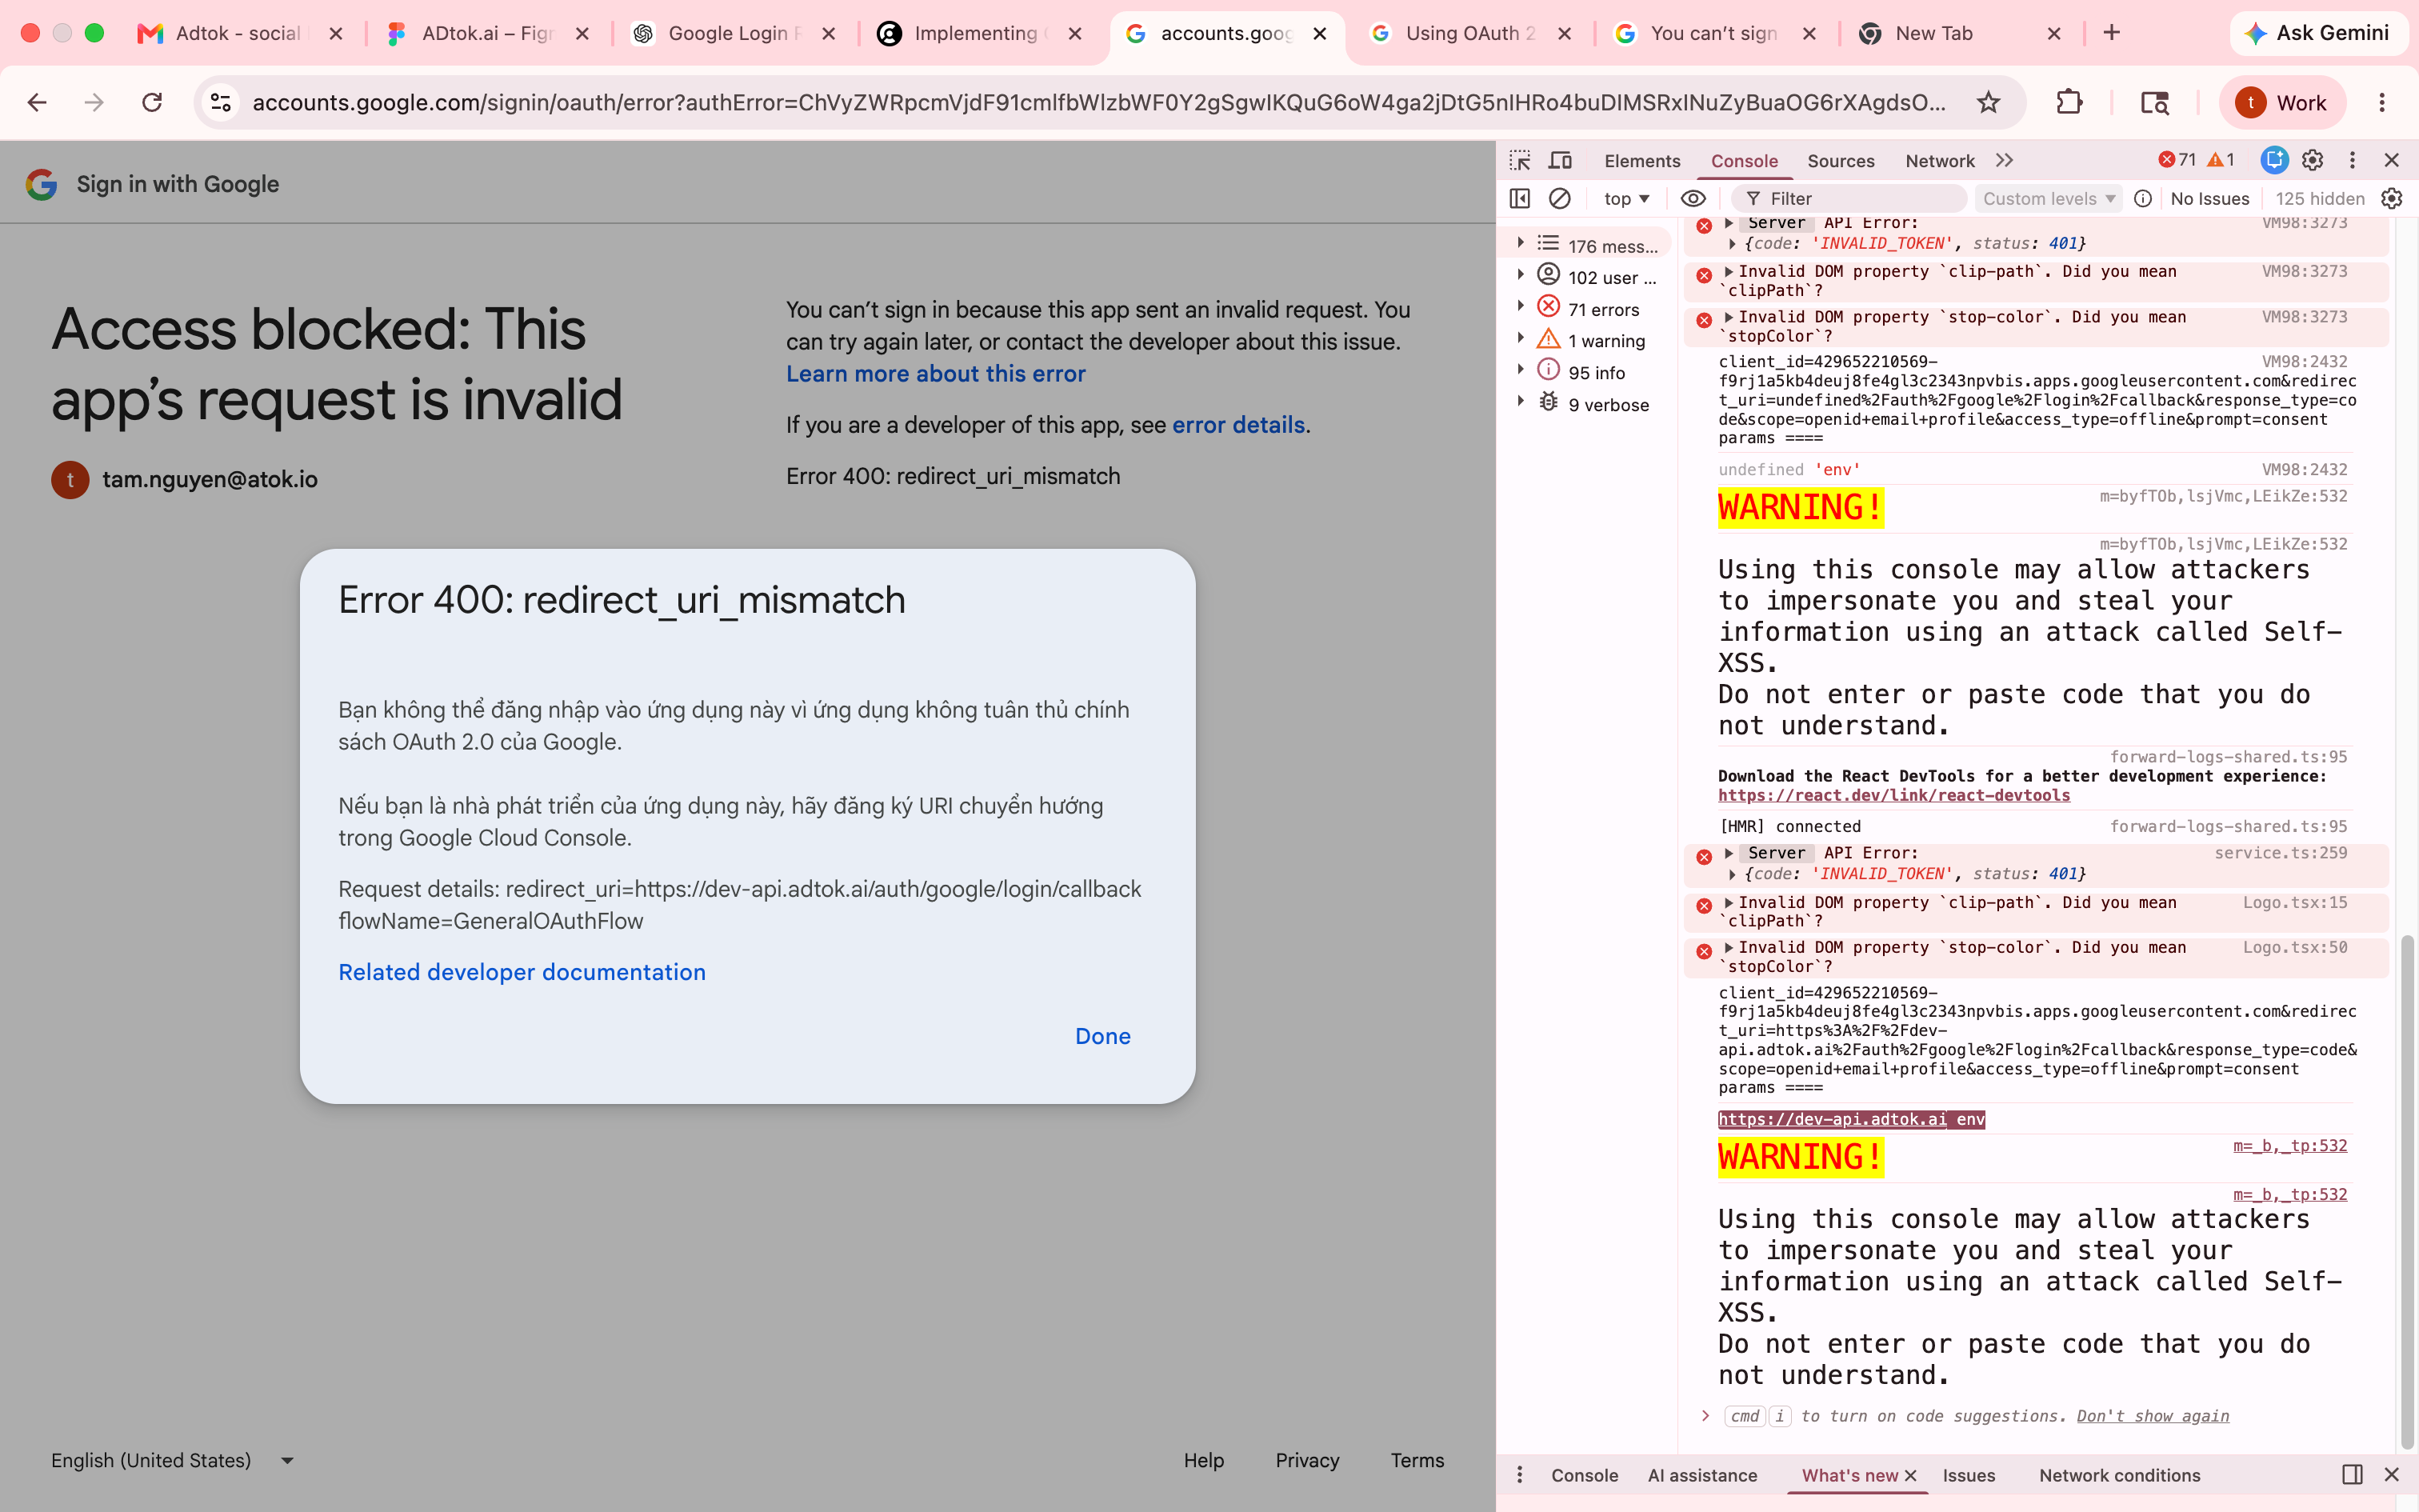The height and width of the screenshot is (1512, 2419).
Task: Bookmark this page with the star icon
Action: (x=1988, y=102)
